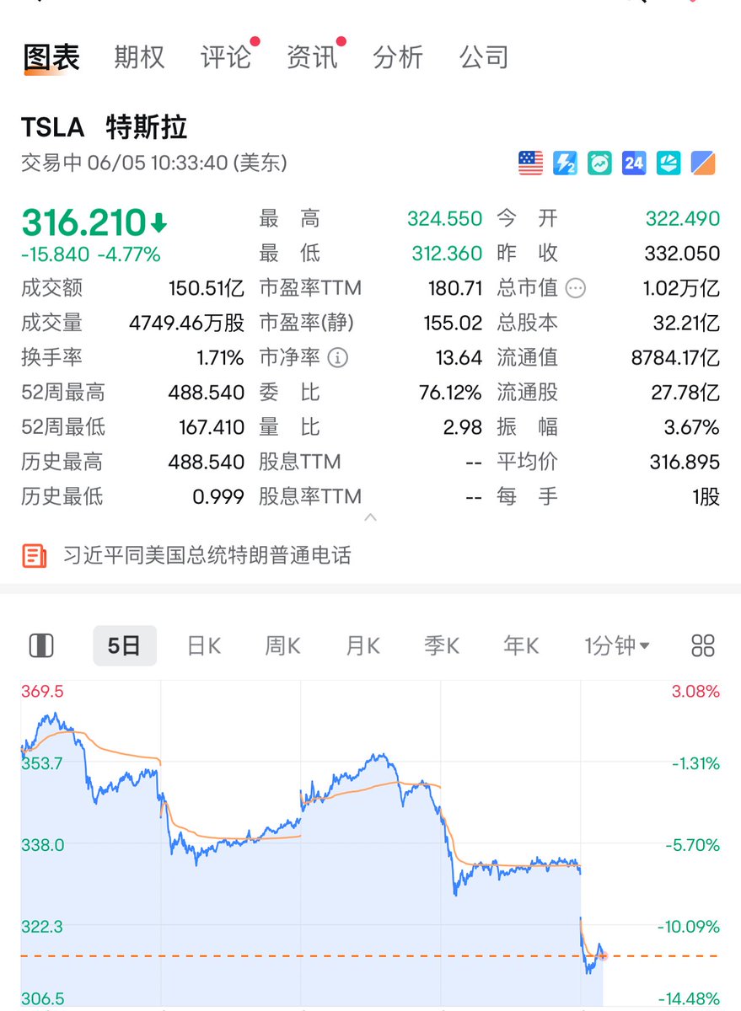The height and width of the screenshot is (1011, 741).
Task: Tap the 换手率 value 1.71%
Action: click(221, 357)
